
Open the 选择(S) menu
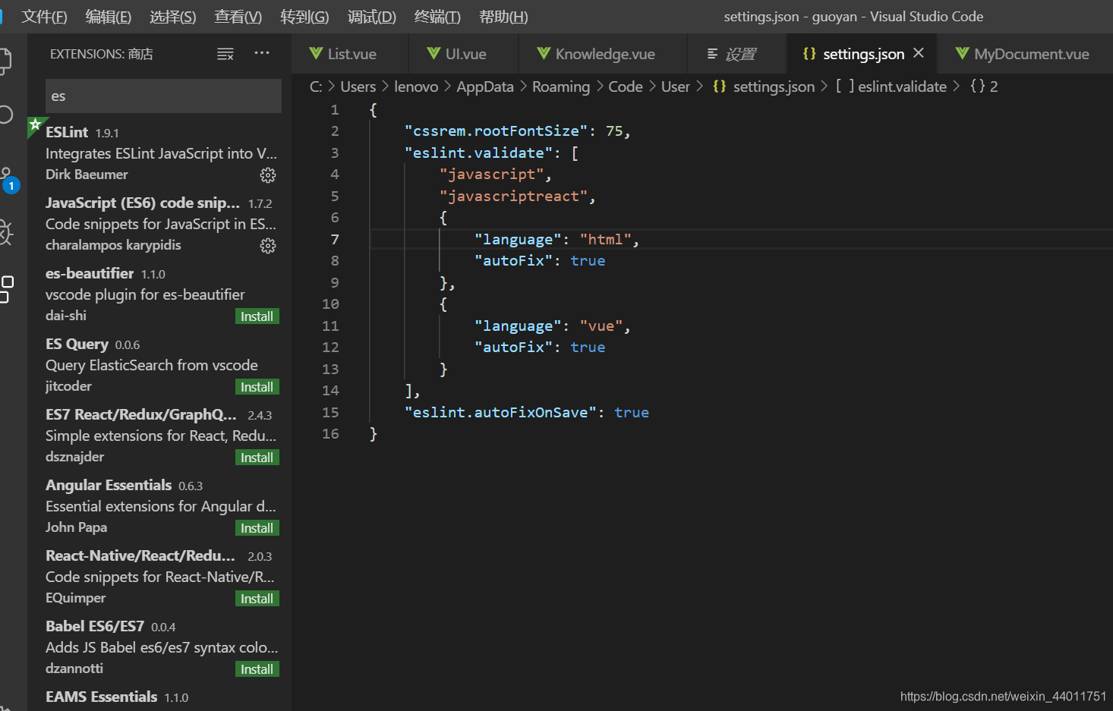(173, 17)
